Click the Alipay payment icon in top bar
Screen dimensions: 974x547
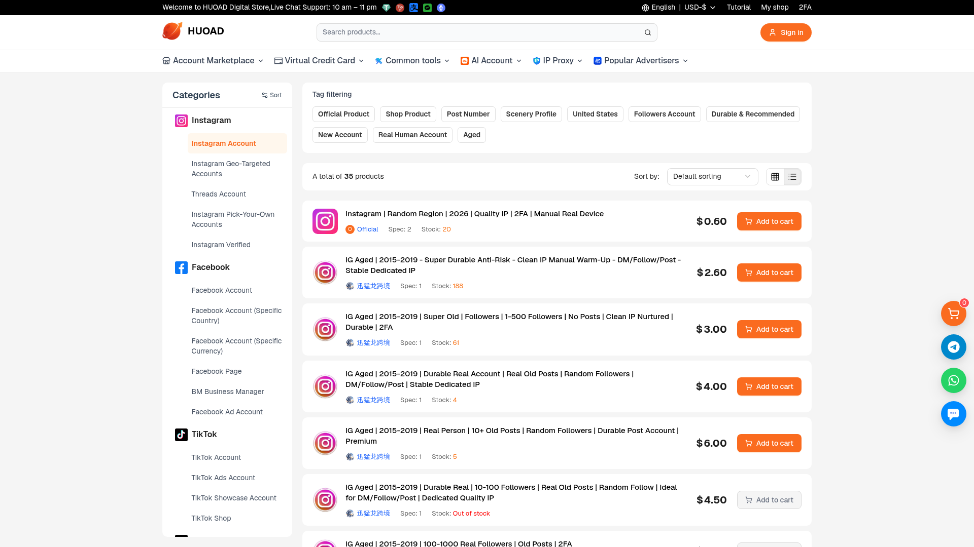tap(414, 8)
